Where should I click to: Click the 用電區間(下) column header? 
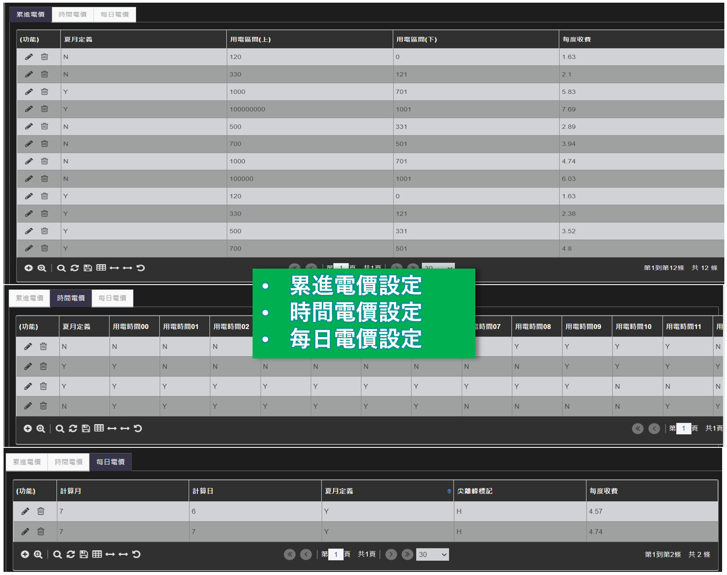coord(476,40)
